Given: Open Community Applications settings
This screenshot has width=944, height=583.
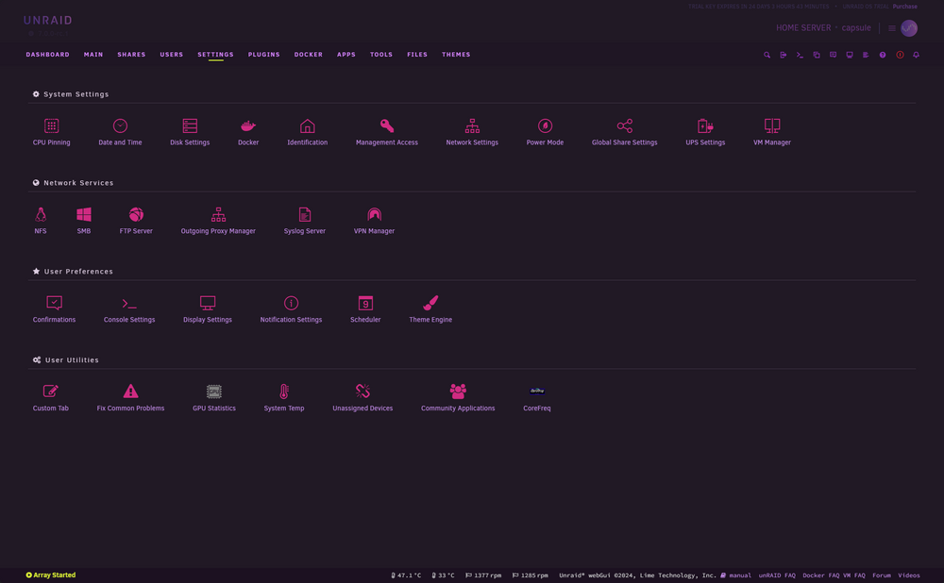Looking at the screenshot, I should point(458,398).
